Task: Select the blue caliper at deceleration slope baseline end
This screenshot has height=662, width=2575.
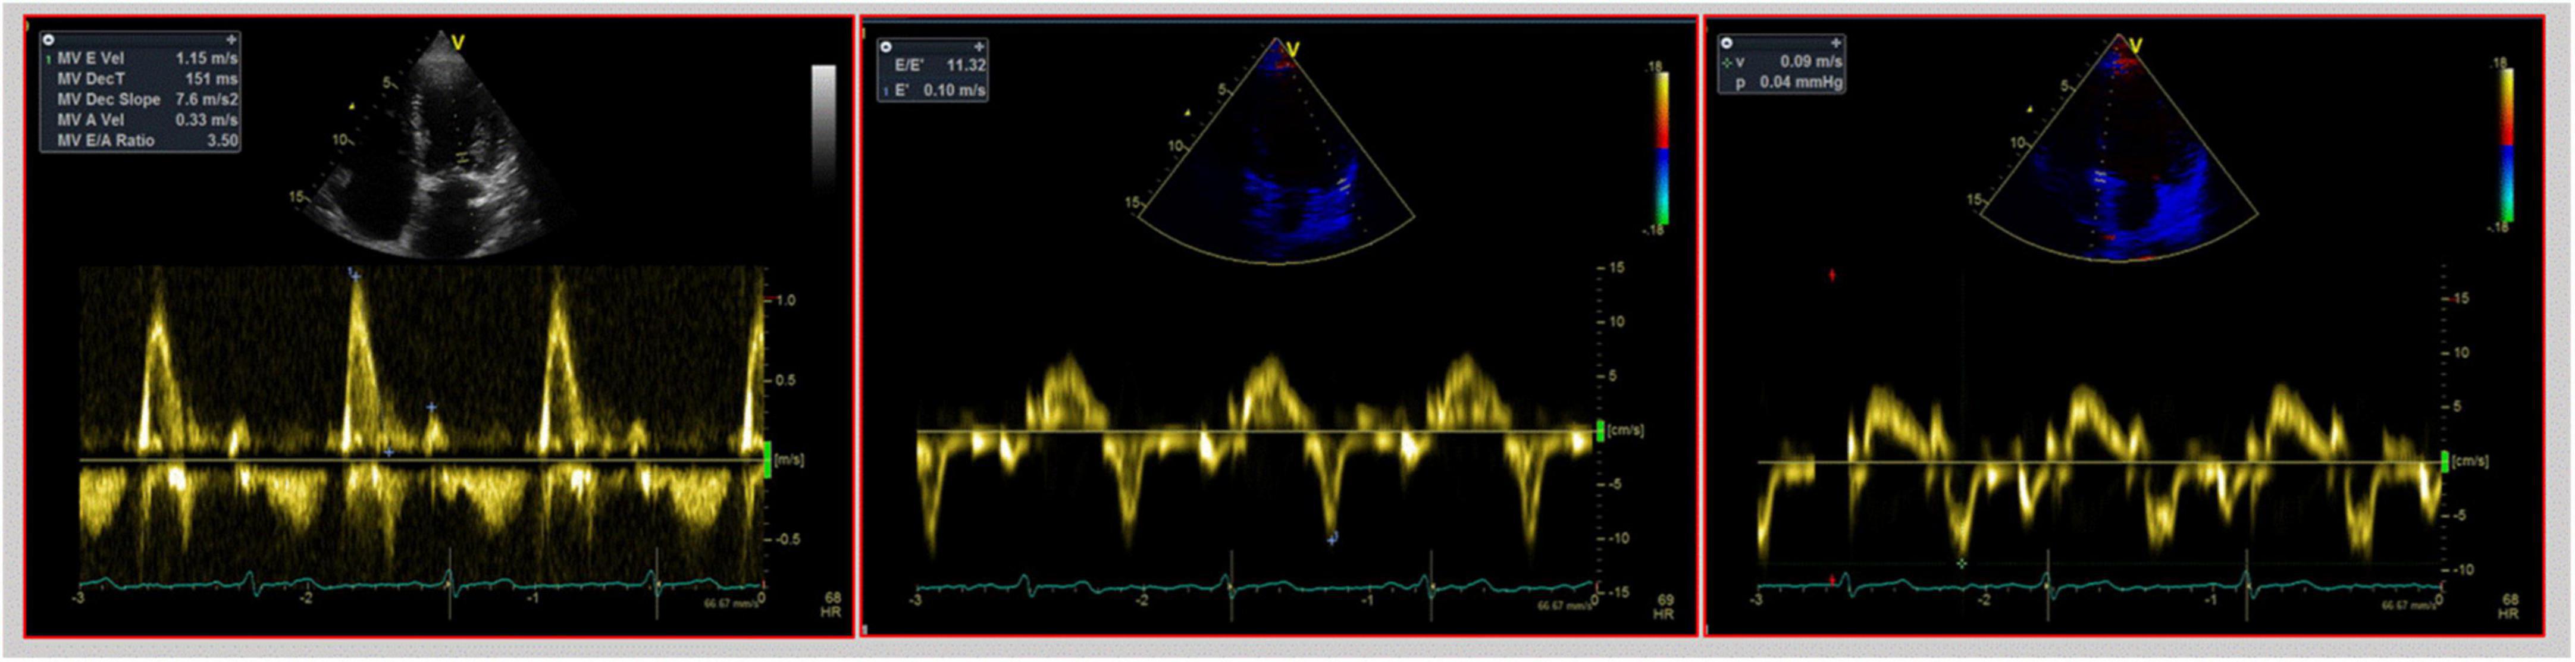Action: (x=389, y=452)
